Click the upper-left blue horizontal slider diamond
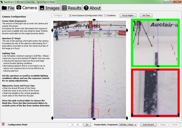The width and height of the screenshot is (182, 128). pyautogui.click(x=52, y=30)
